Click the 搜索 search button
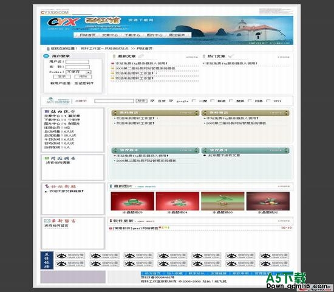Screen dimensions: 334x292 coord(141,100)
